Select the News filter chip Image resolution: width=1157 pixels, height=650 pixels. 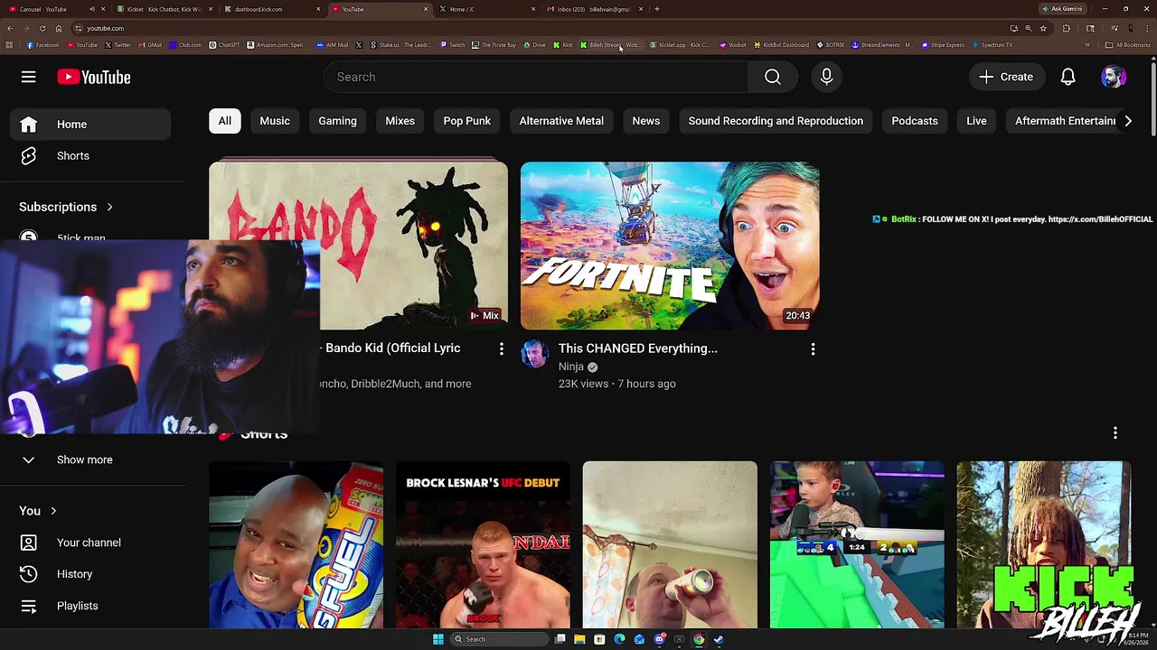(646, 121)
